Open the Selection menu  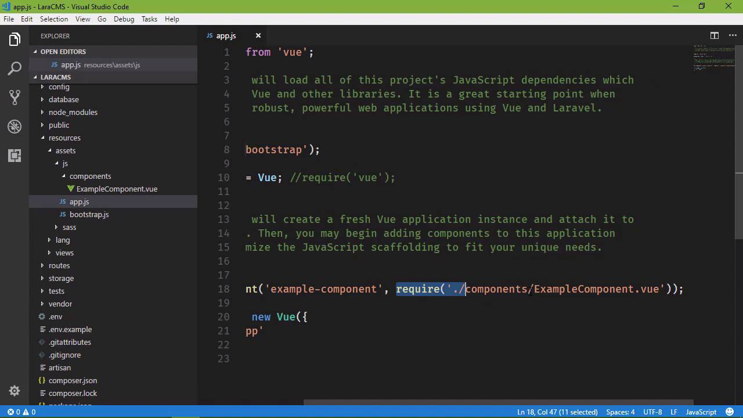coord(54,19)
